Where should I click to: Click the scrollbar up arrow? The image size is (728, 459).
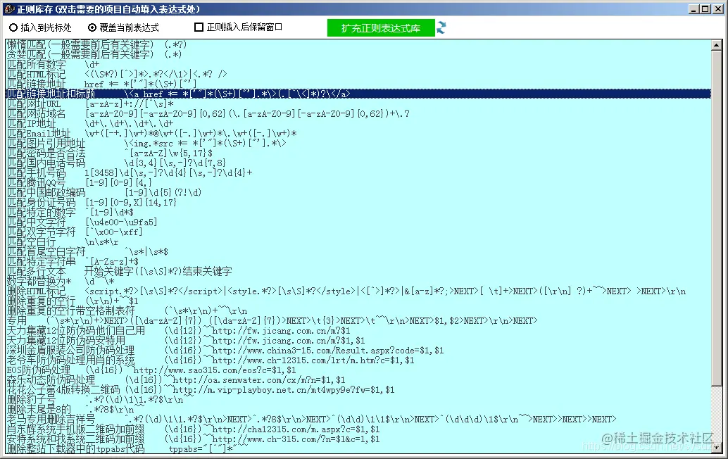[x=717, y=45]
